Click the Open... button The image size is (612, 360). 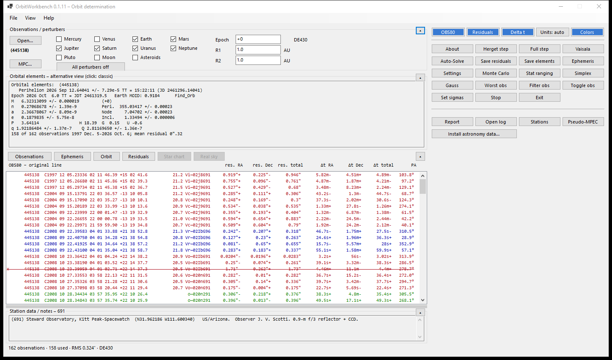pos(25,41)
